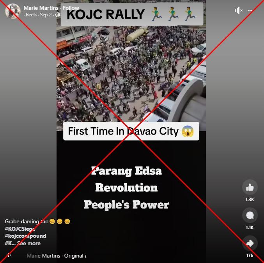Open the Reels label link

[31, 15]
